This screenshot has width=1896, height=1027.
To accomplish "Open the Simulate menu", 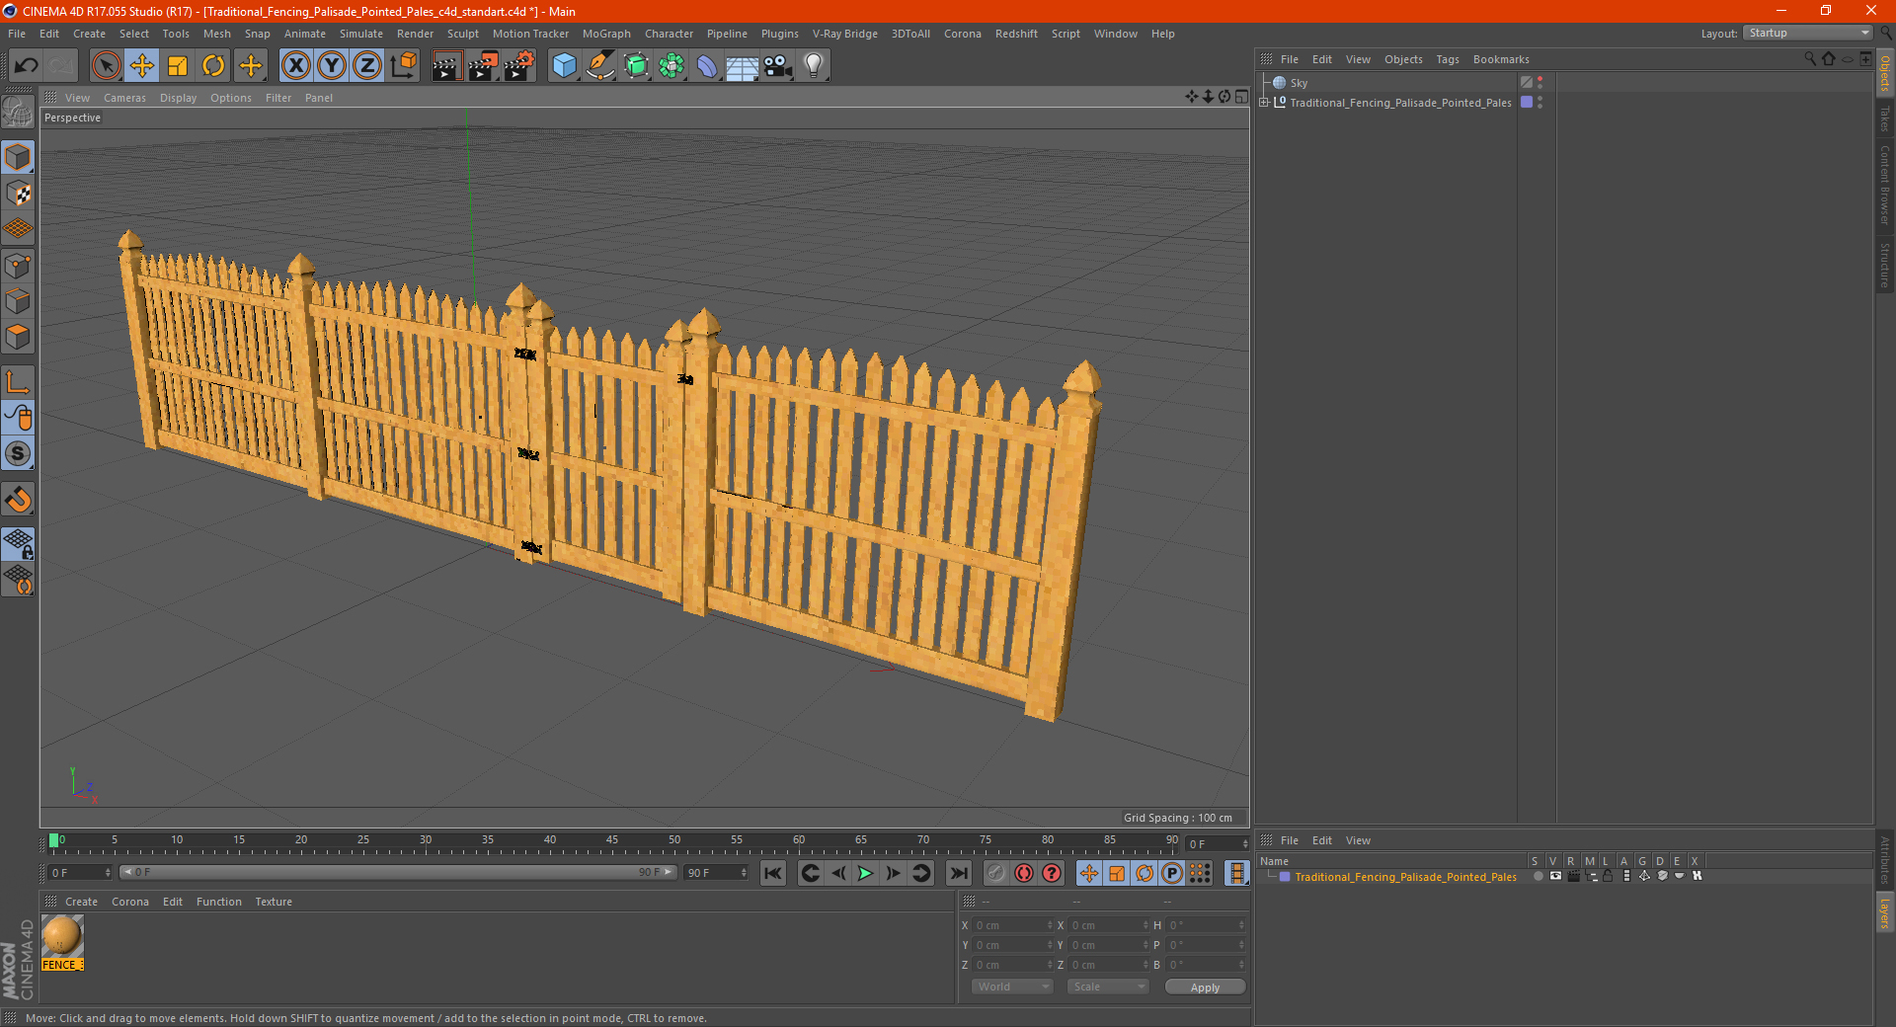I will point(361,34).
